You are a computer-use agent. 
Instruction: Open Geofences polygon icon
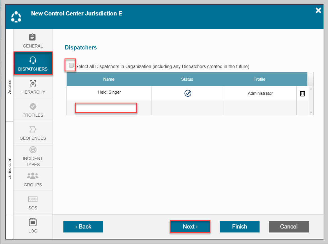(x=33, y=129)
